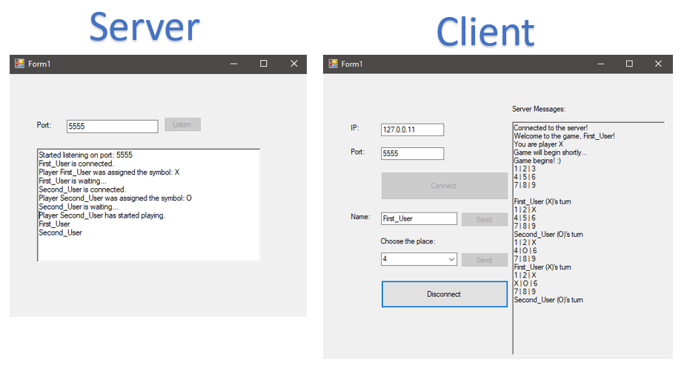Minimize the Client window
684x382 pixels.
[x=599, y=64]
